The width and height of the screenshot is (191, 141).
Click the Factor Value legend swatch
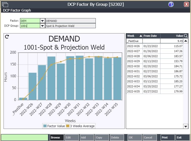click(45, 126)
